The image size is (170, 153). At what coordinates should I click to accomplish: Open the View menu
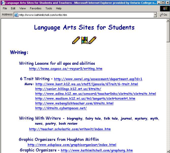23,8
